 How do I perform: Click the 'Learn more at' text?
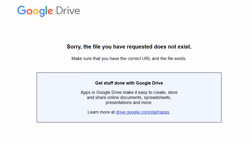click(x=101, y=112)
